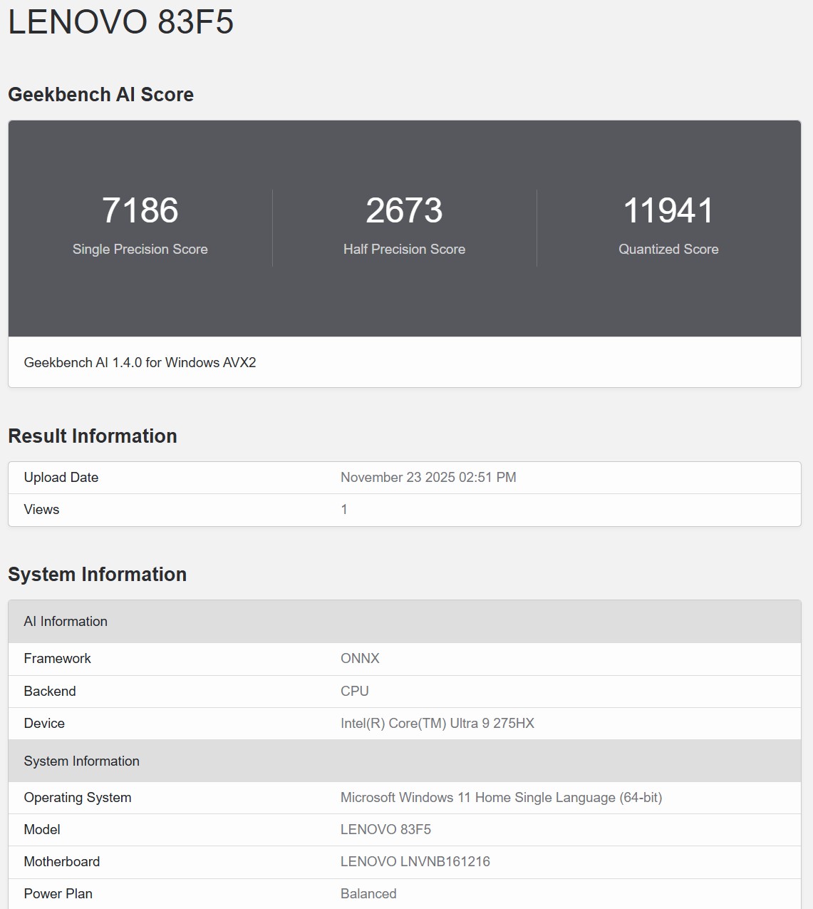This screenshot has width=813, height=909.
Task: Click the Half Precision Score label
Action: [x=405, y=250]
